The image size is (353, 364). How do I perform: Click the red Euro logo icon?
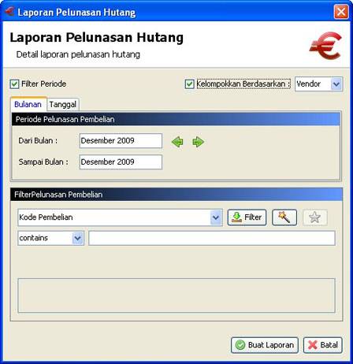(x=325, y=46)
